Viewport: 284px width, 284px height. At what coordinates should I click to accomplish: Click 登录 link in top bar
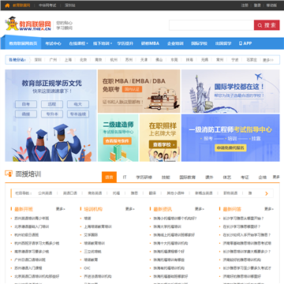(257, 6)
